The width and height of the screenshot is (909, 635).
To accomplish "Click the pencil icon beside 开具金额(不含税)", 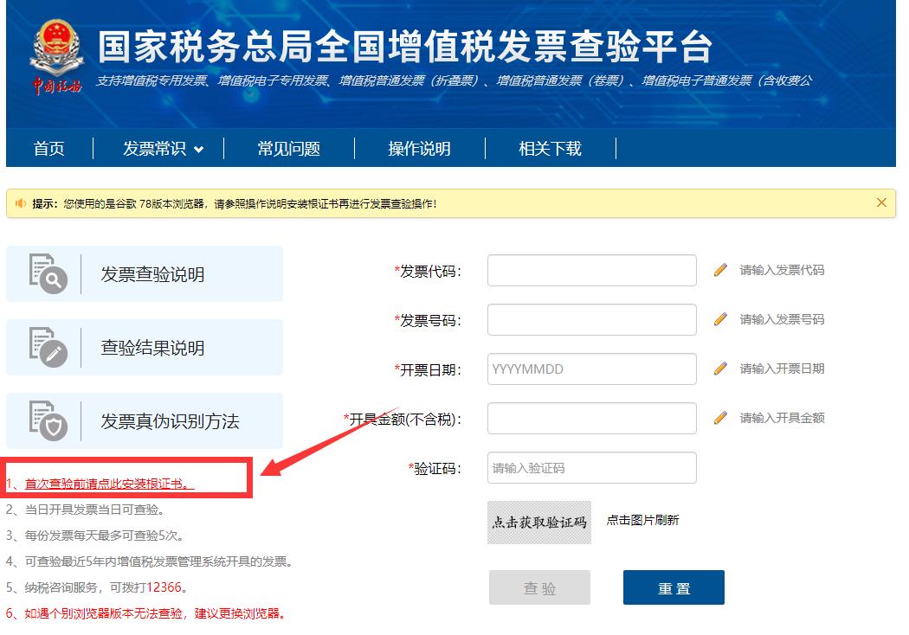I will (x=719, y=418).
